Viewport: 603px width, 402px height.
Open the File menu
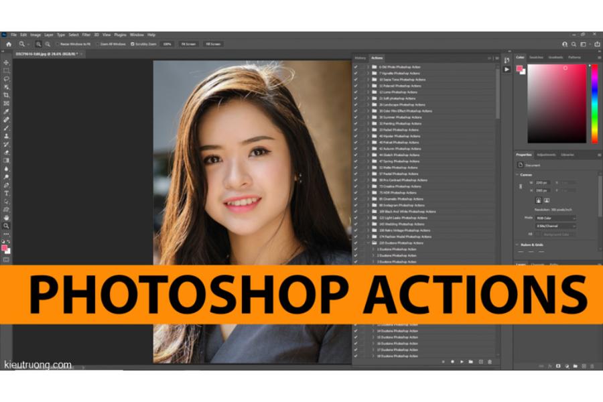pyautogui.click(x=14, y=35)
